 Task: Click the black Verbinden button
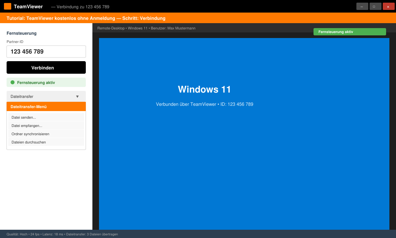click(x=46, y=67)
